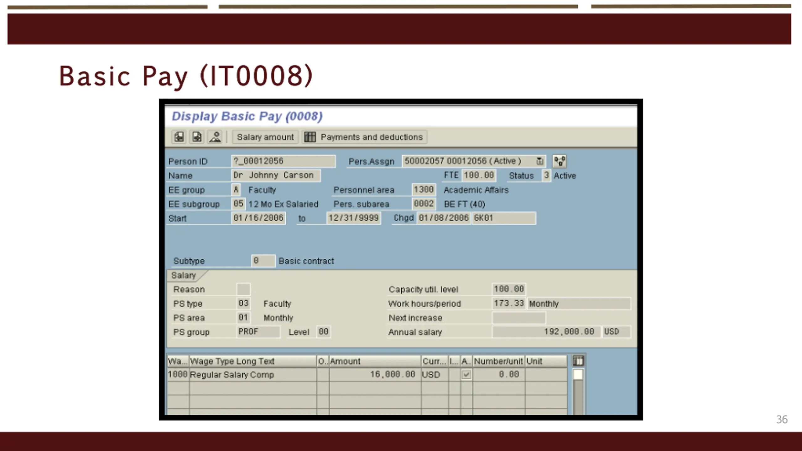The height and width of the screenshot is (451, 802).
Task: Click the organizational structure icon beside Pers.Assgn
Action: [x=560, y=161]
